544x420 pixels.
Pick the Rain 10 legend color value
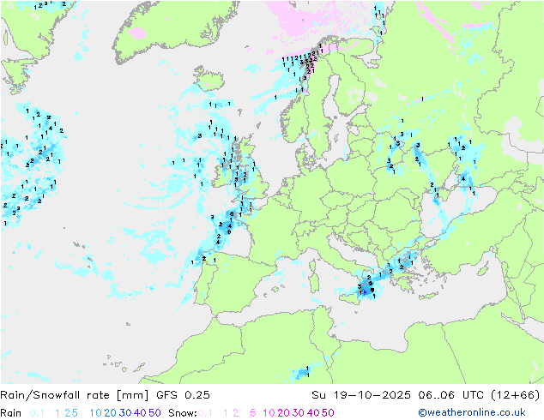96,413
